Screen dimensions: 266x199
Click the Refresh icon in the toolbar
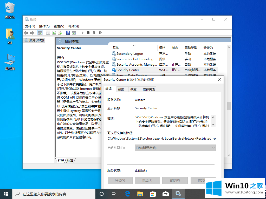[54, 33]
